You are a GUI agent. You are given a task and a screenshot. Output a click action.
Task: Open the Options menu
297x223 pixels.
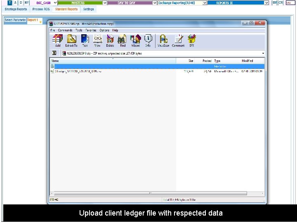pyautogui.click(x=104, y=30)
